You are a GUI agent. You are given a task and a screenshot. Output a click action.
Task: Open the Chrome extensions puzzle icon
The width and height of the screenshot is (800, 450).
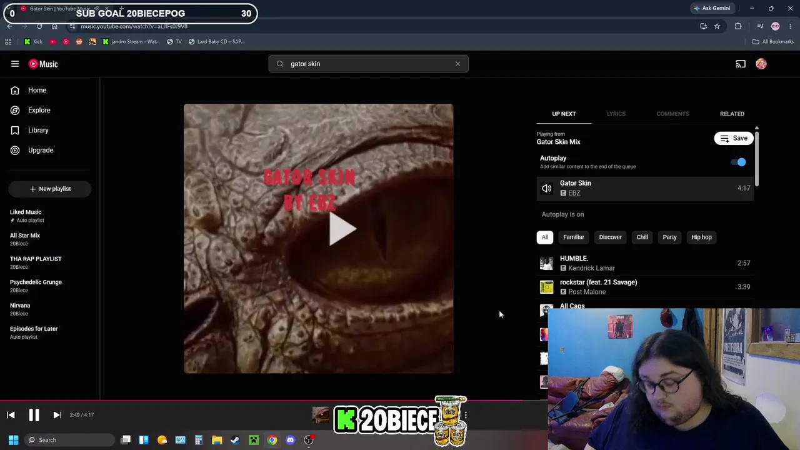coord(738,26)
